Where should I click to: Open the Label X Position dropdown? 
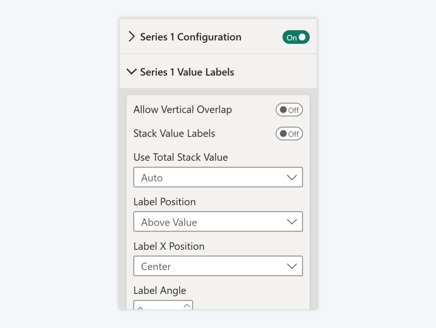tap(218, 266)
